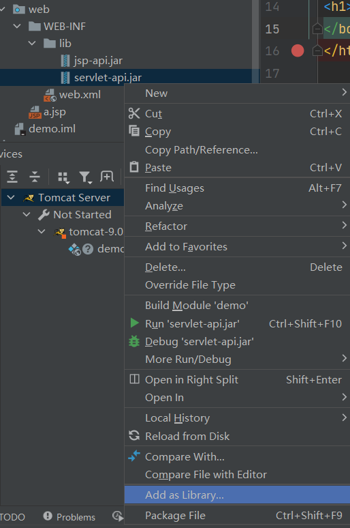This screenshot has width=350, height=528.
Task: Open the Filter icon in Services
Action: coord(85,177)
